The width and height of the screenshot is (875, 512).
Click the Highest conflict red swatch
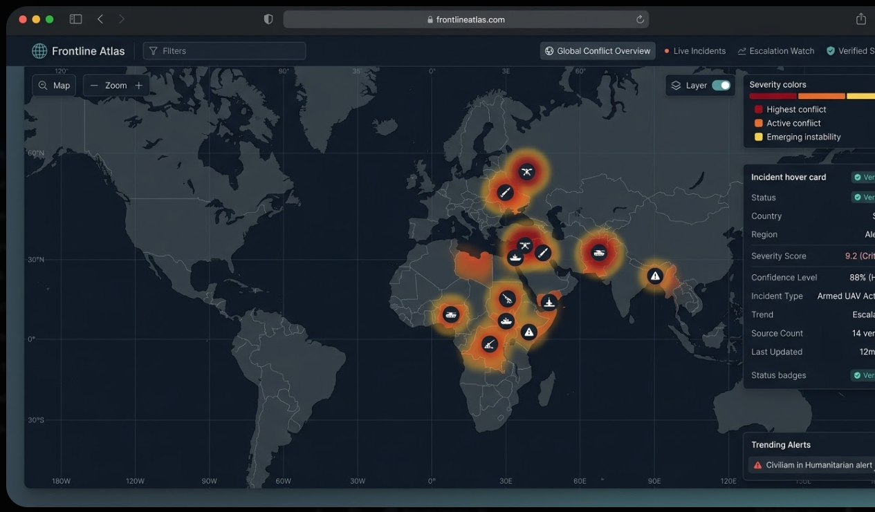pyautogui.click(x=759, y=109)
